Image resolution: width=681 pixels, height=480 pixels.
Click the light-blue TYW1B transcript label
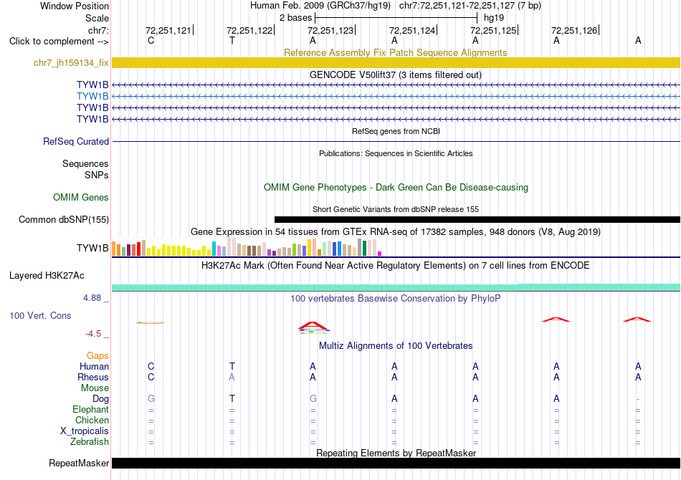pos(92,96)
